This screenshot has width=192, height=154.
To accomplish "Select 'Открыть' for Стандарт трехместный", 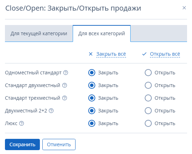I will coord(148,98).
